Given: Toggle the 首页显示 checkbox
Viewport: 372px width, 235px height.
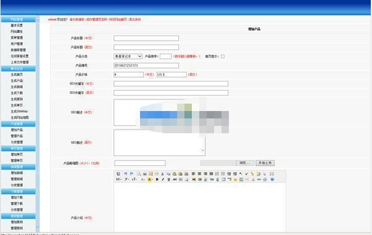Looking at the screenshot, I should [223, 57].
